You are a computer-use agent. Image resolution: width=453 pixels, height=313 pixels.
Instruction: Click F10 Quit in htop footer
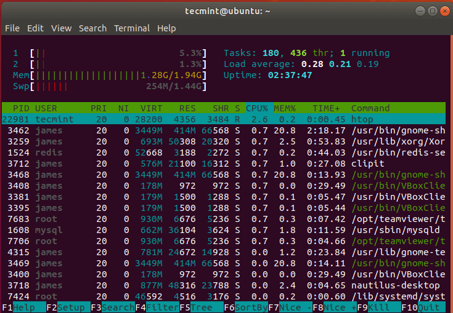click(x=423, y=307)
